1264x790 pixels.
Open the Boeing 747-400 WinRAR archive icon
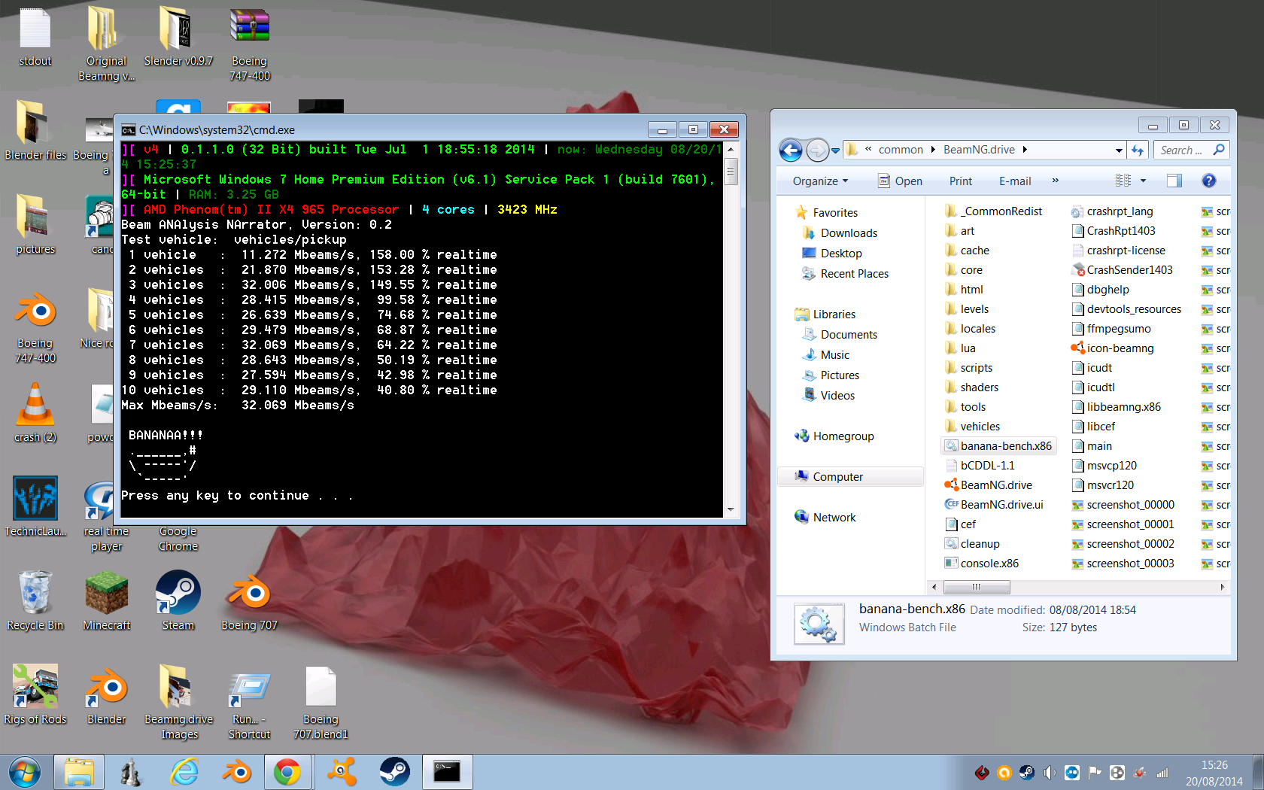[x=250, y=44]
